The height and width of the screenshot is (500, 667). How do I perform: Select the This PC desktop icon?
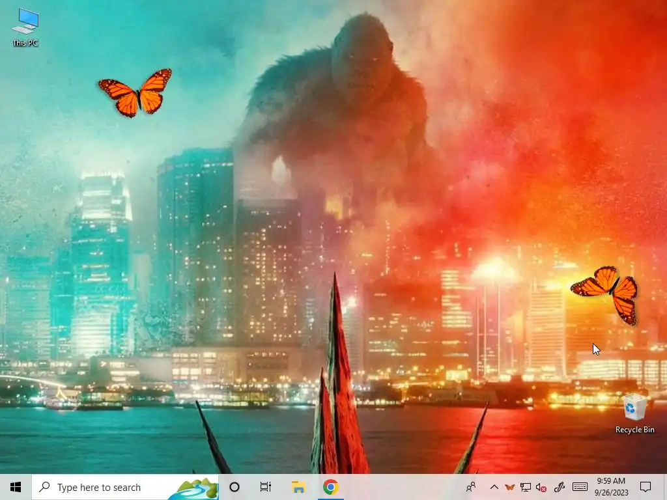25,27
